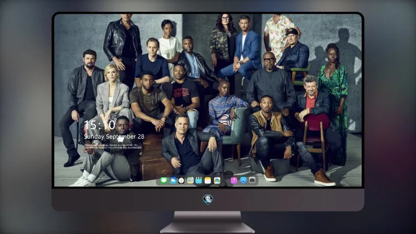
Task: Click the Sunday September 28 date text
Action: pos(114,136)
